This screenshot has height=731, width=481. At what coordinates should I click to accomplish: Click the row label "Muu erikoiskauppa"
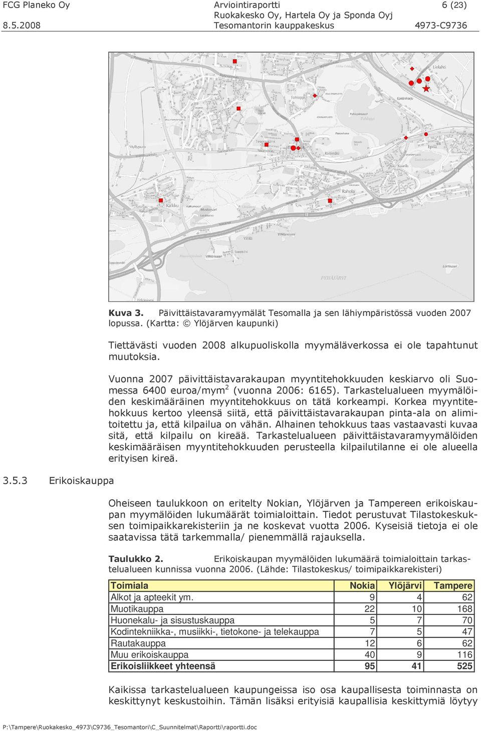click(x=149, y=655)
